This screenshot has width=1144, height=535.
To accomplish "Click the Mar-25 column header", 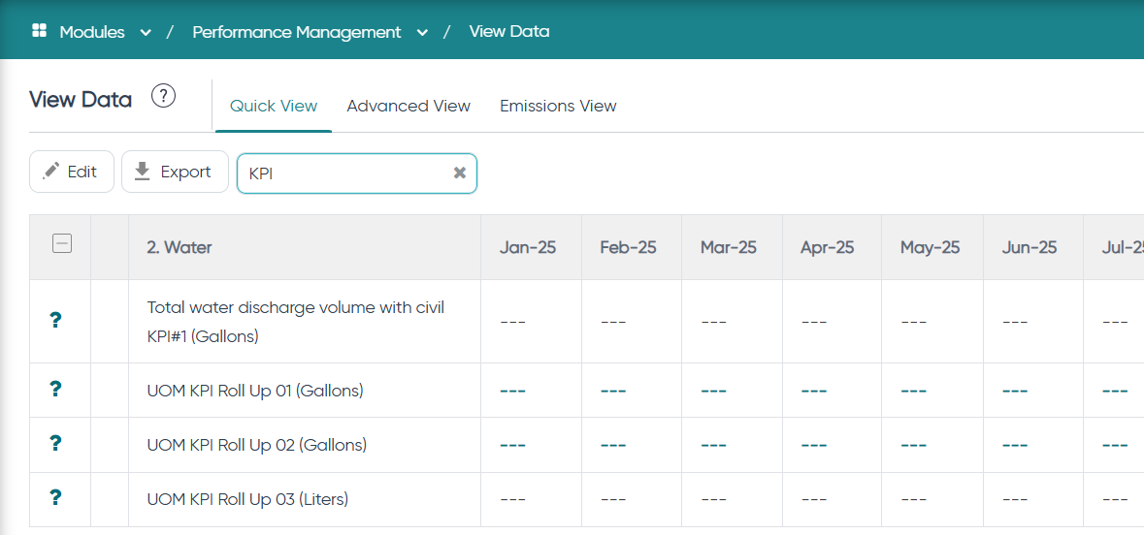I will point(732,247).
